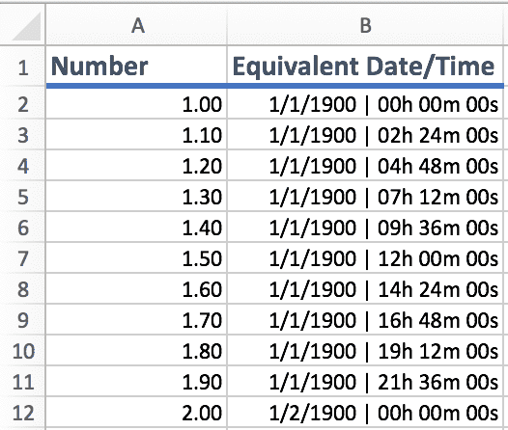Select row 10 header
This screenshot has height=430, width=508.
[22, 351]
